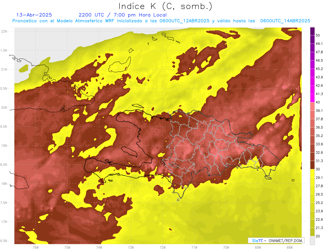
Task: Click the 68W longitude label
Action: 290,247
